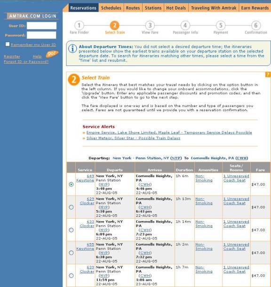
Task: Open the Reservations tab
Action: click(83, 8)
